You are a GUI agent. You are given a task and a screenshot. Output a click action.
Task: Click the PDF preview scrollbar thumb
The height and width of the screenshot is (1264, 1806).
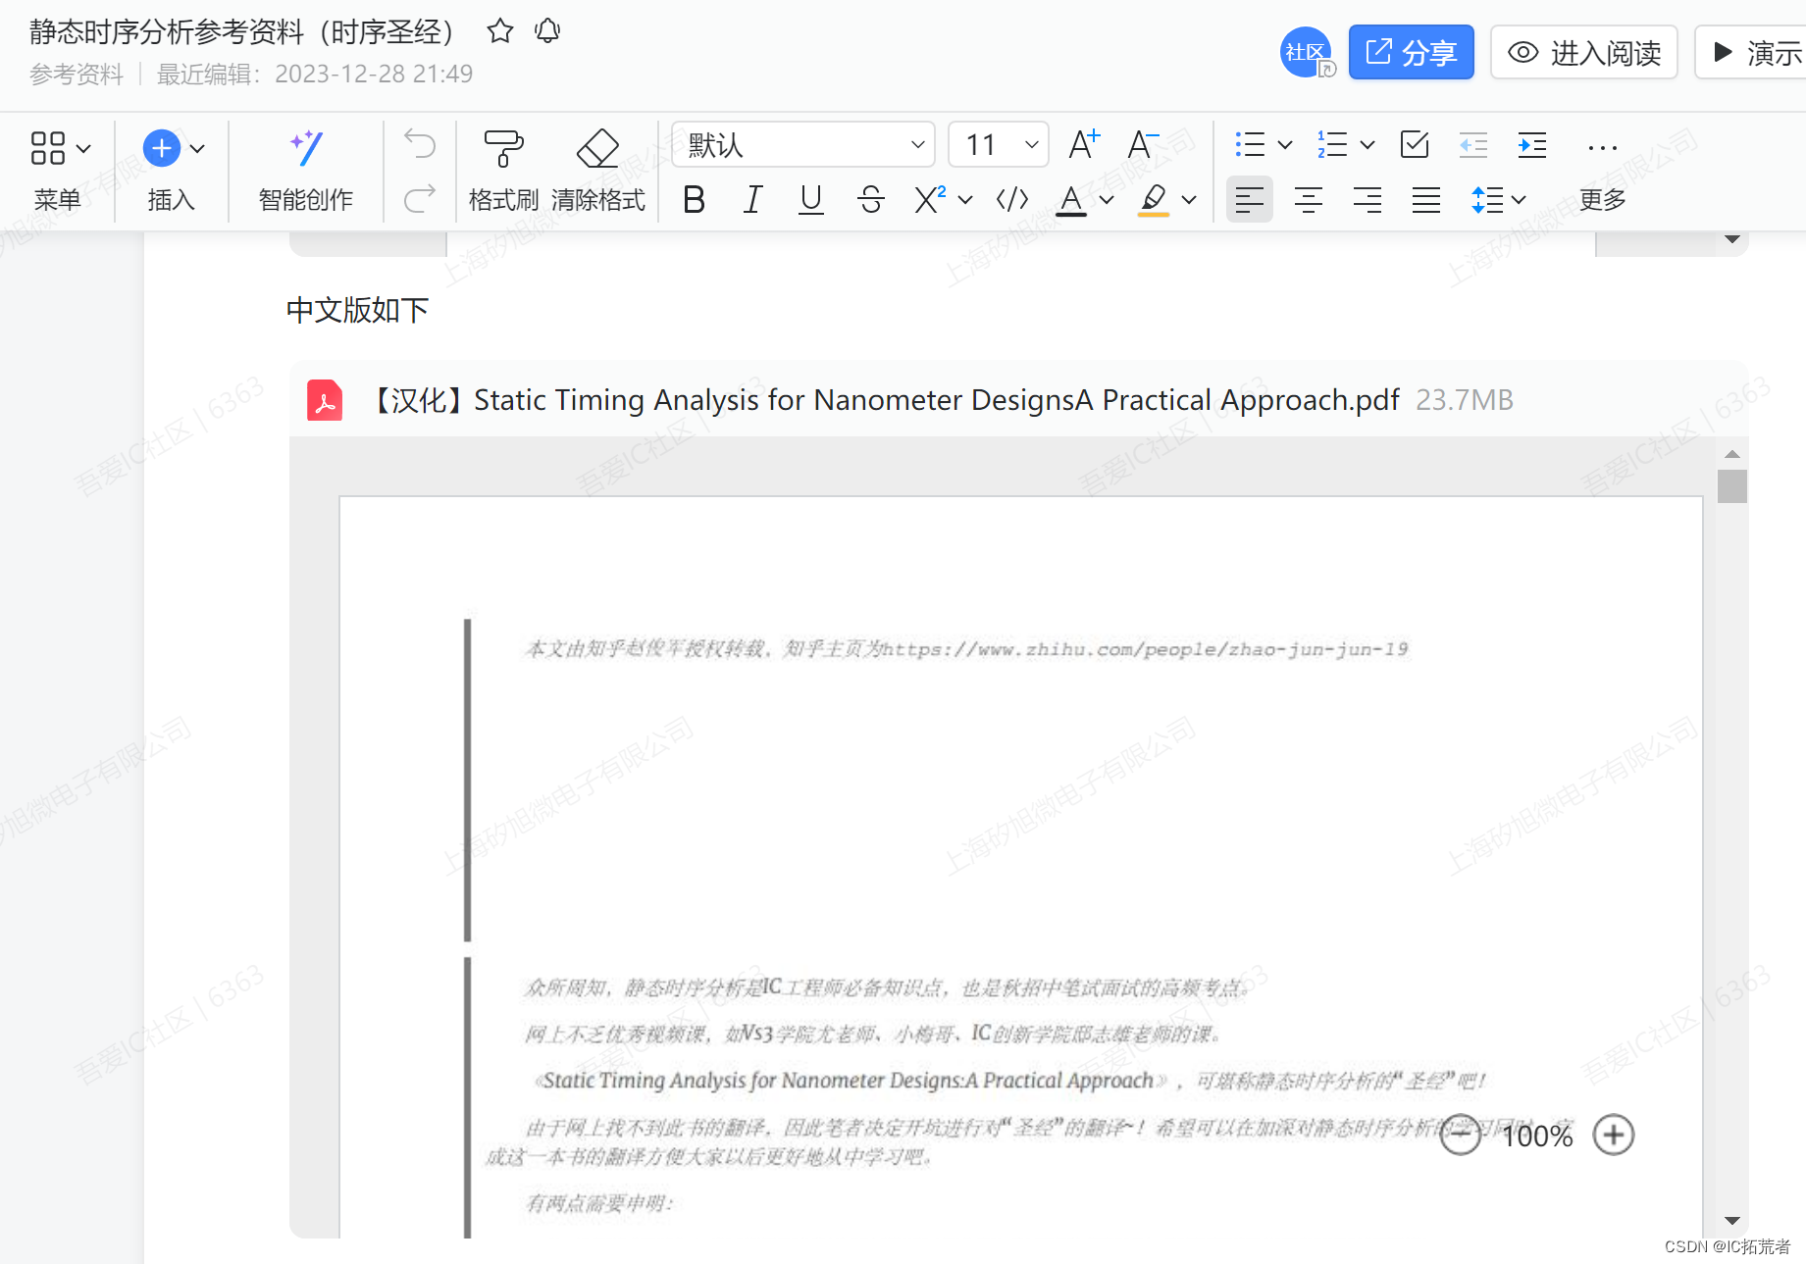pos(1732,486)
